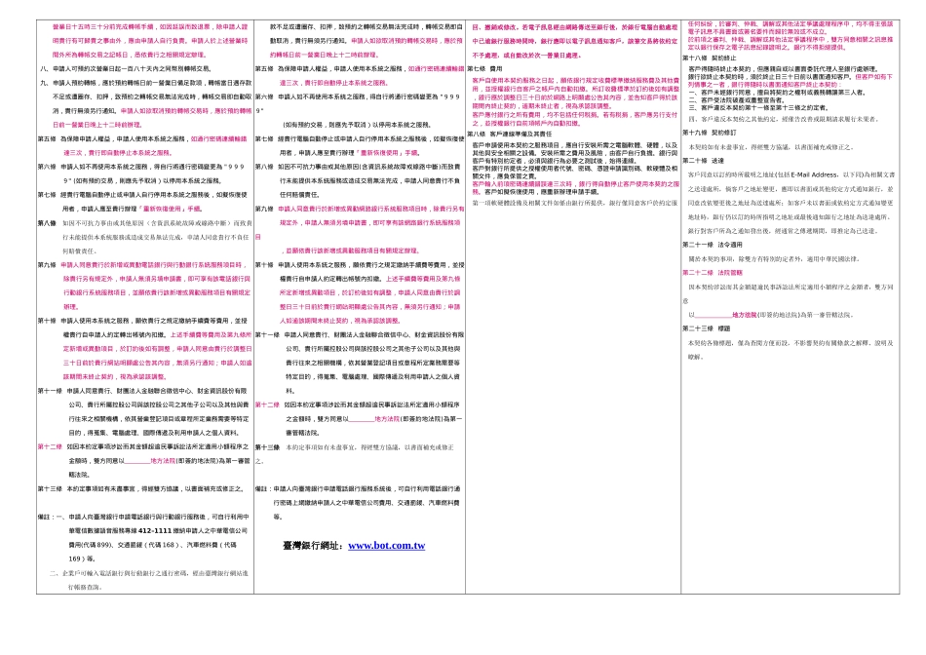Select the phone number 412-1111
This screenshot has height=655, width=926.
(x=155, y=531)
